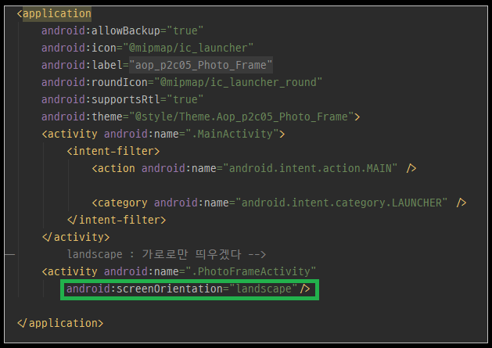Click the Korean landscape comment line
This screenshot has height=348, width=492.
167,254
